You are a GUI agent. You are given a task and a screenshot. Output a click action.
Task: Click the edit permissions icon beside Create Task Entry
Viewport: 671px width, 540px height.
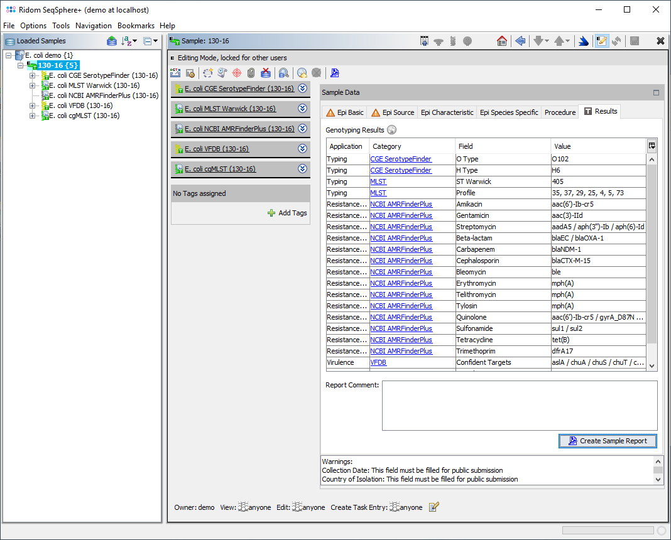[434, 507]
